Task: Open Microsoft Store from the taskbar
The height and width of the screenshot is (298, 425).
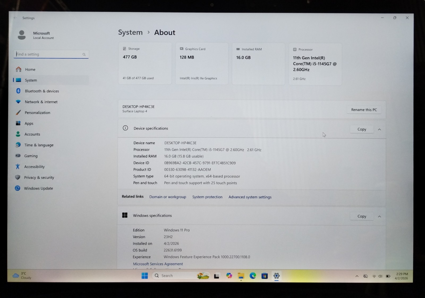Action: click(x=265, y=276)
